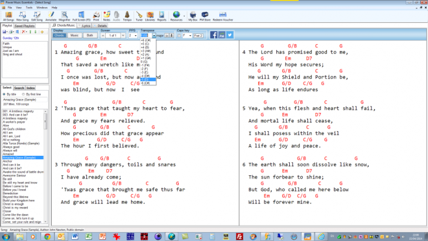Viewport: 428px width, 241px height.
Task: Enable the Capo key checkbox
Action: pos(179,35)
